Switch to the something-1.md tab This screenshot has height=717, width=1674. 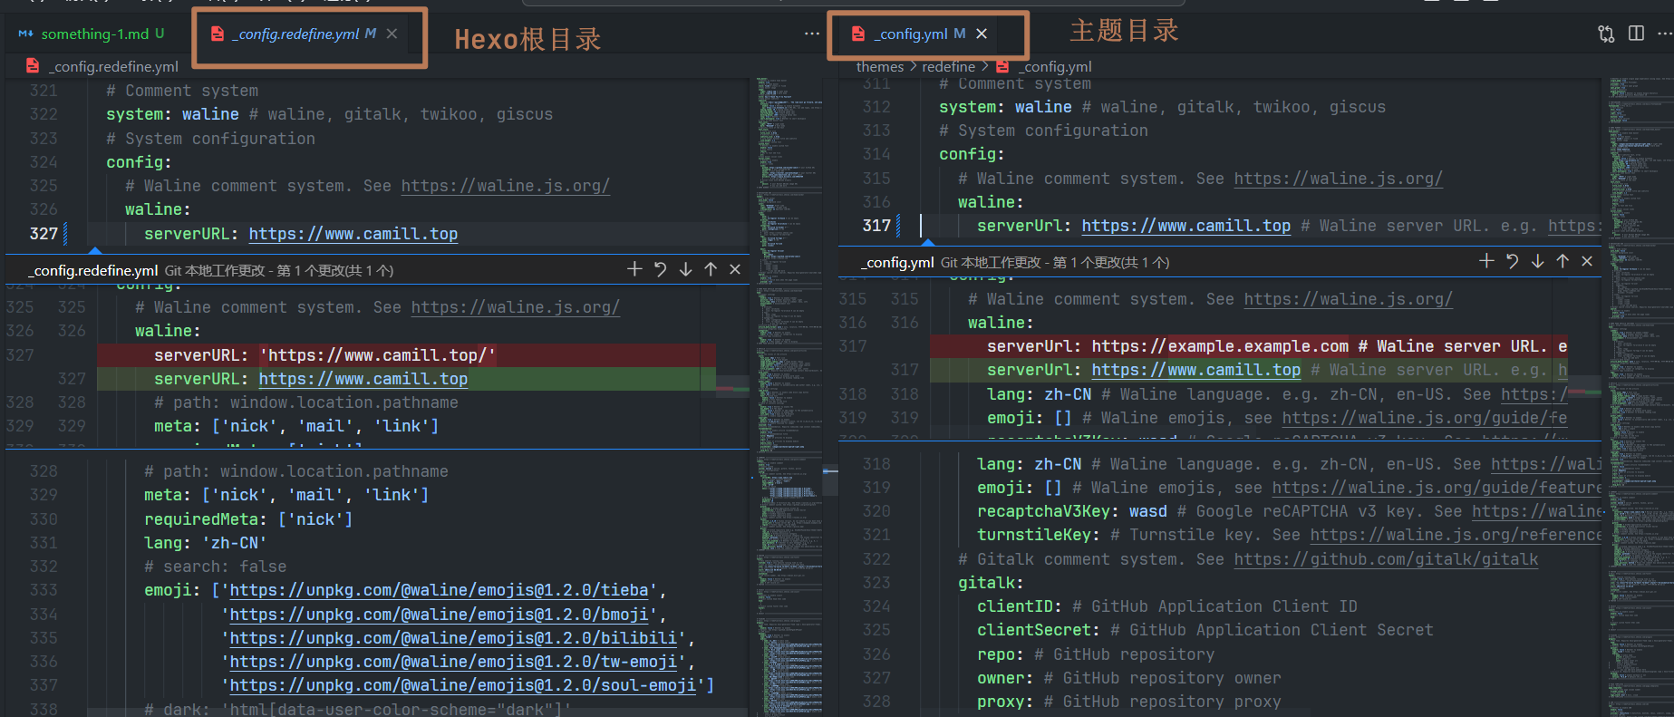(94, 34)
